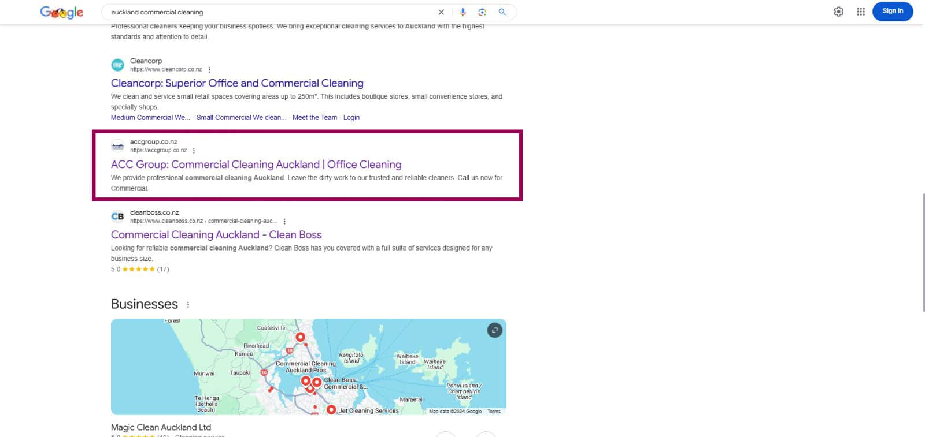Start voice search with microphone icon
This screenshot has height=437, width=925.
coord(462,12)
